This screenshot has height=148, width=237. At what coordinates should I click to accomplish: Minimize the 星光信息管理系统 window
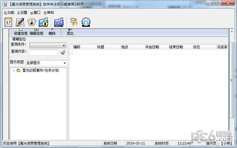pyautogui.click(x=210, y=3)
